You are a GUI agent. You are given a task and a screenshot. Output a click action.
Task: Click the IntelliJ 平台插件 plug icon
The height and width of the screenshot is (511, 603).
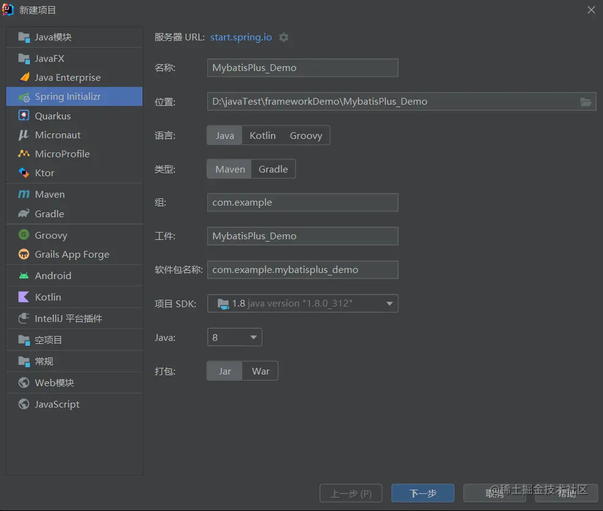(x=24, y=318)
